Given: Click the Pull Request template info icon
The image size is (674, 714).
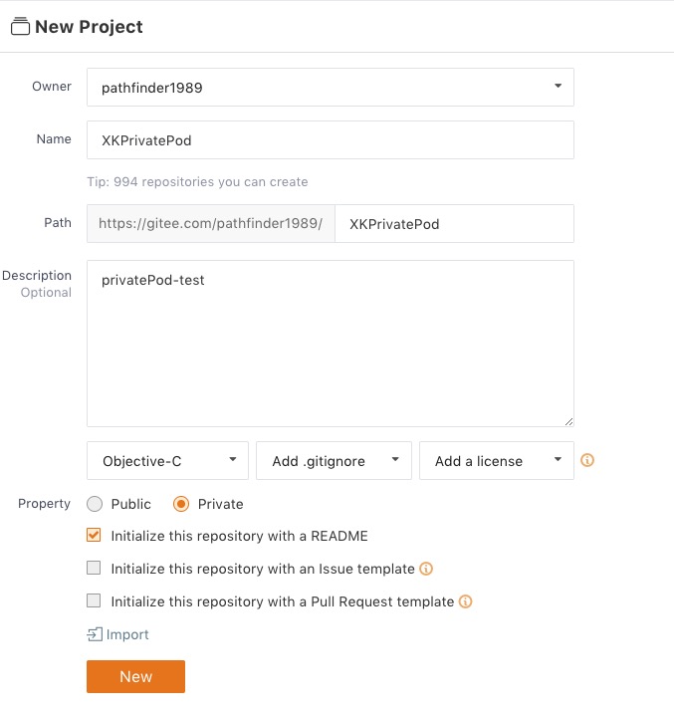Looking at the screenshot, I should point(465,602).
